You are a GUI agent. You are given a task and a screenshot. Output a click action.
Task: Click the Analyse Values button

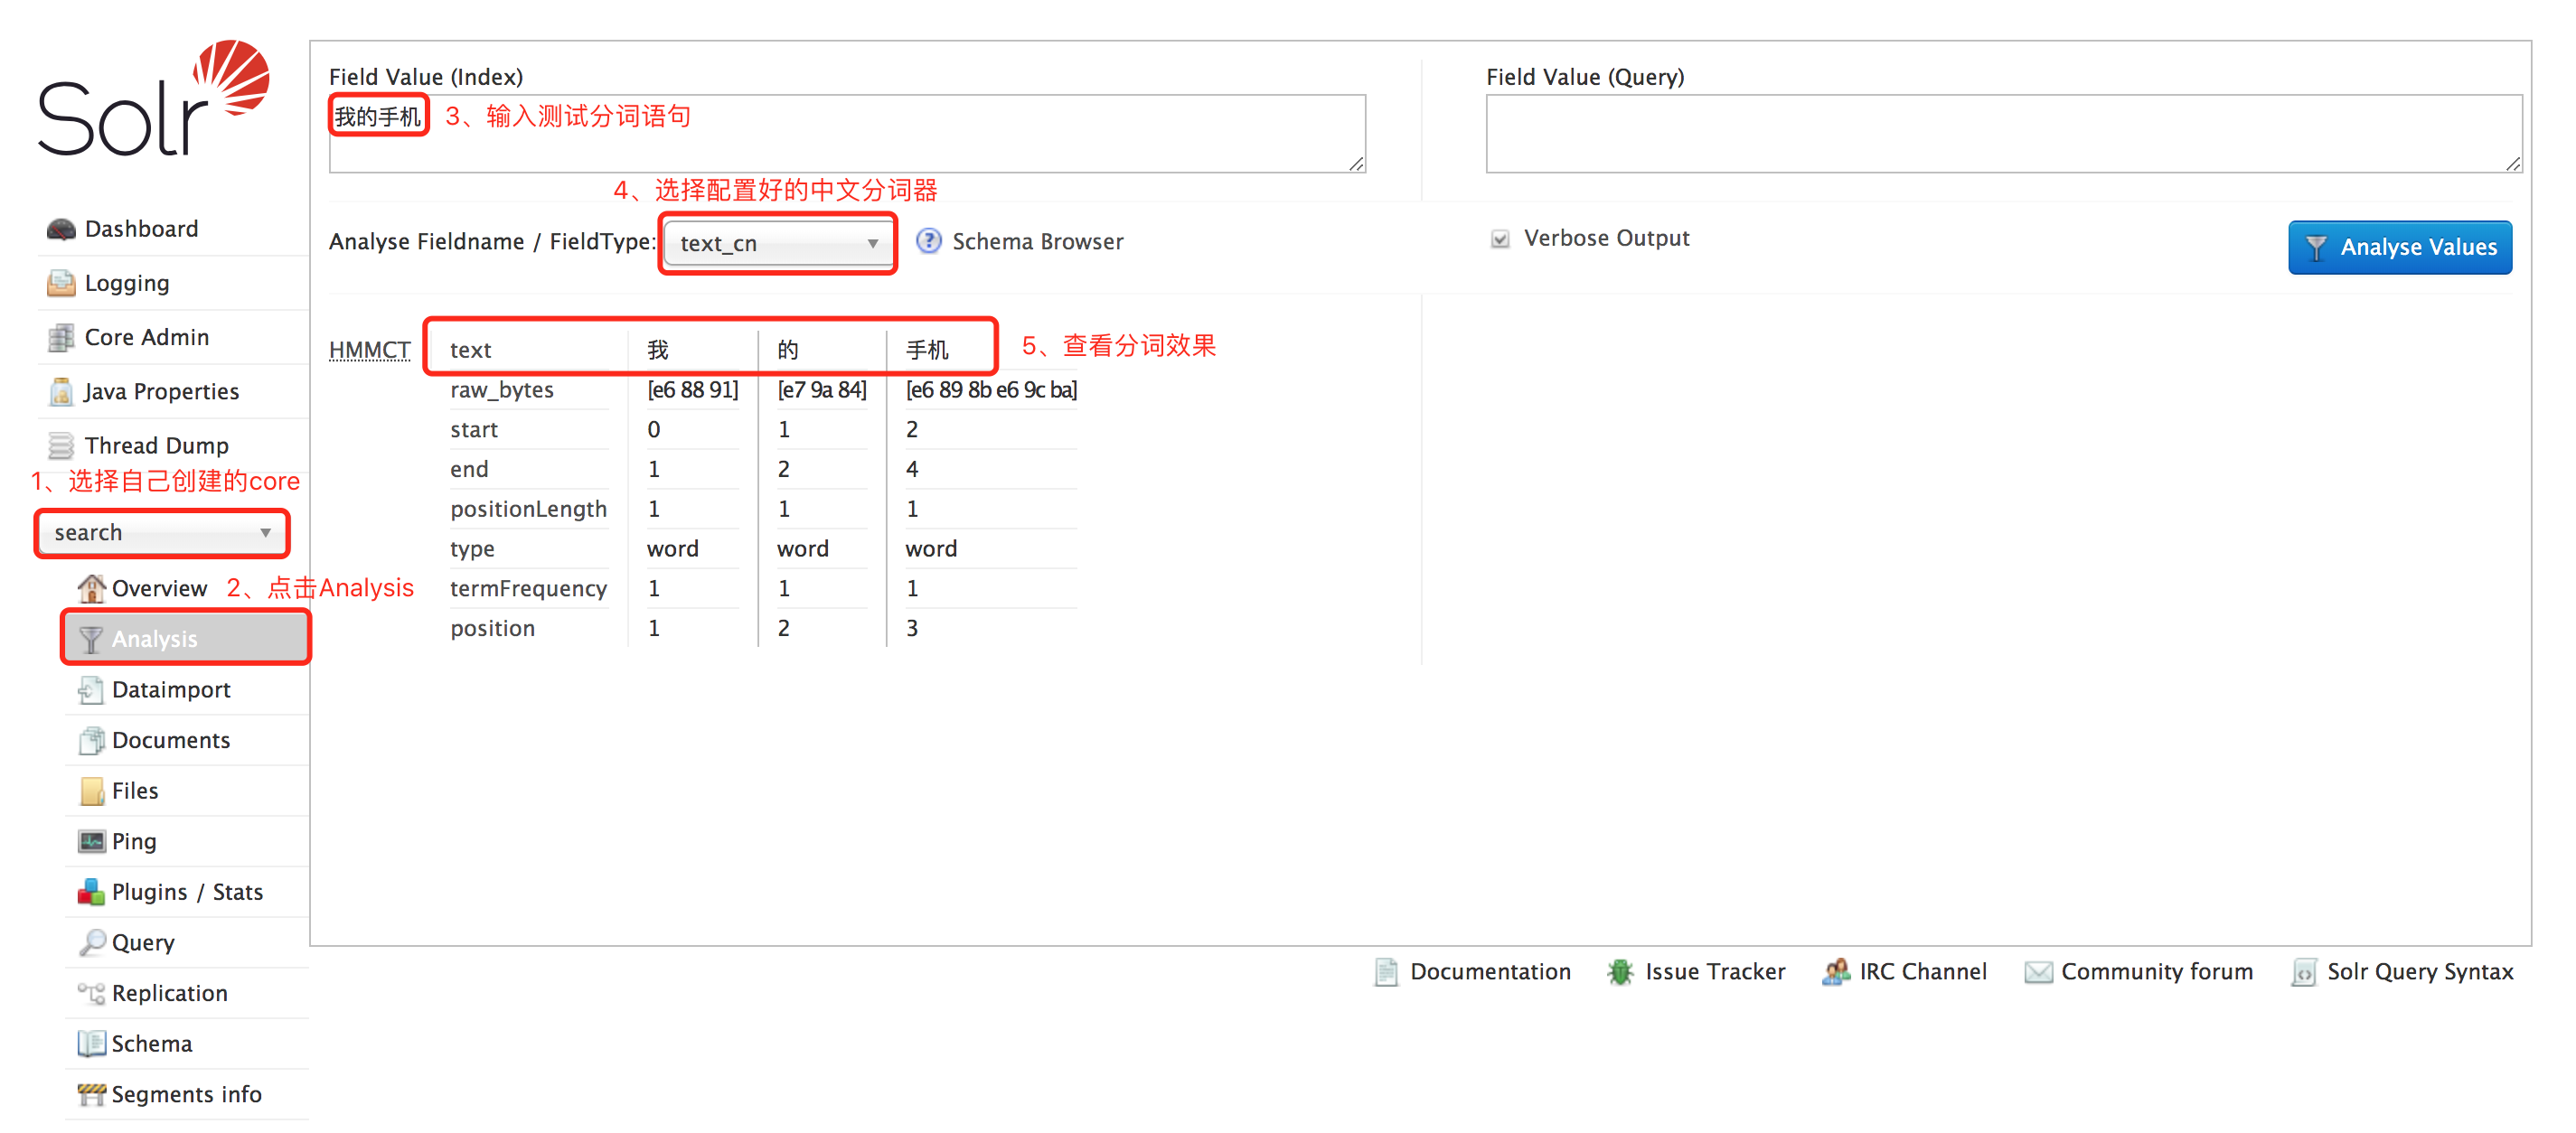coord(2399,247)
